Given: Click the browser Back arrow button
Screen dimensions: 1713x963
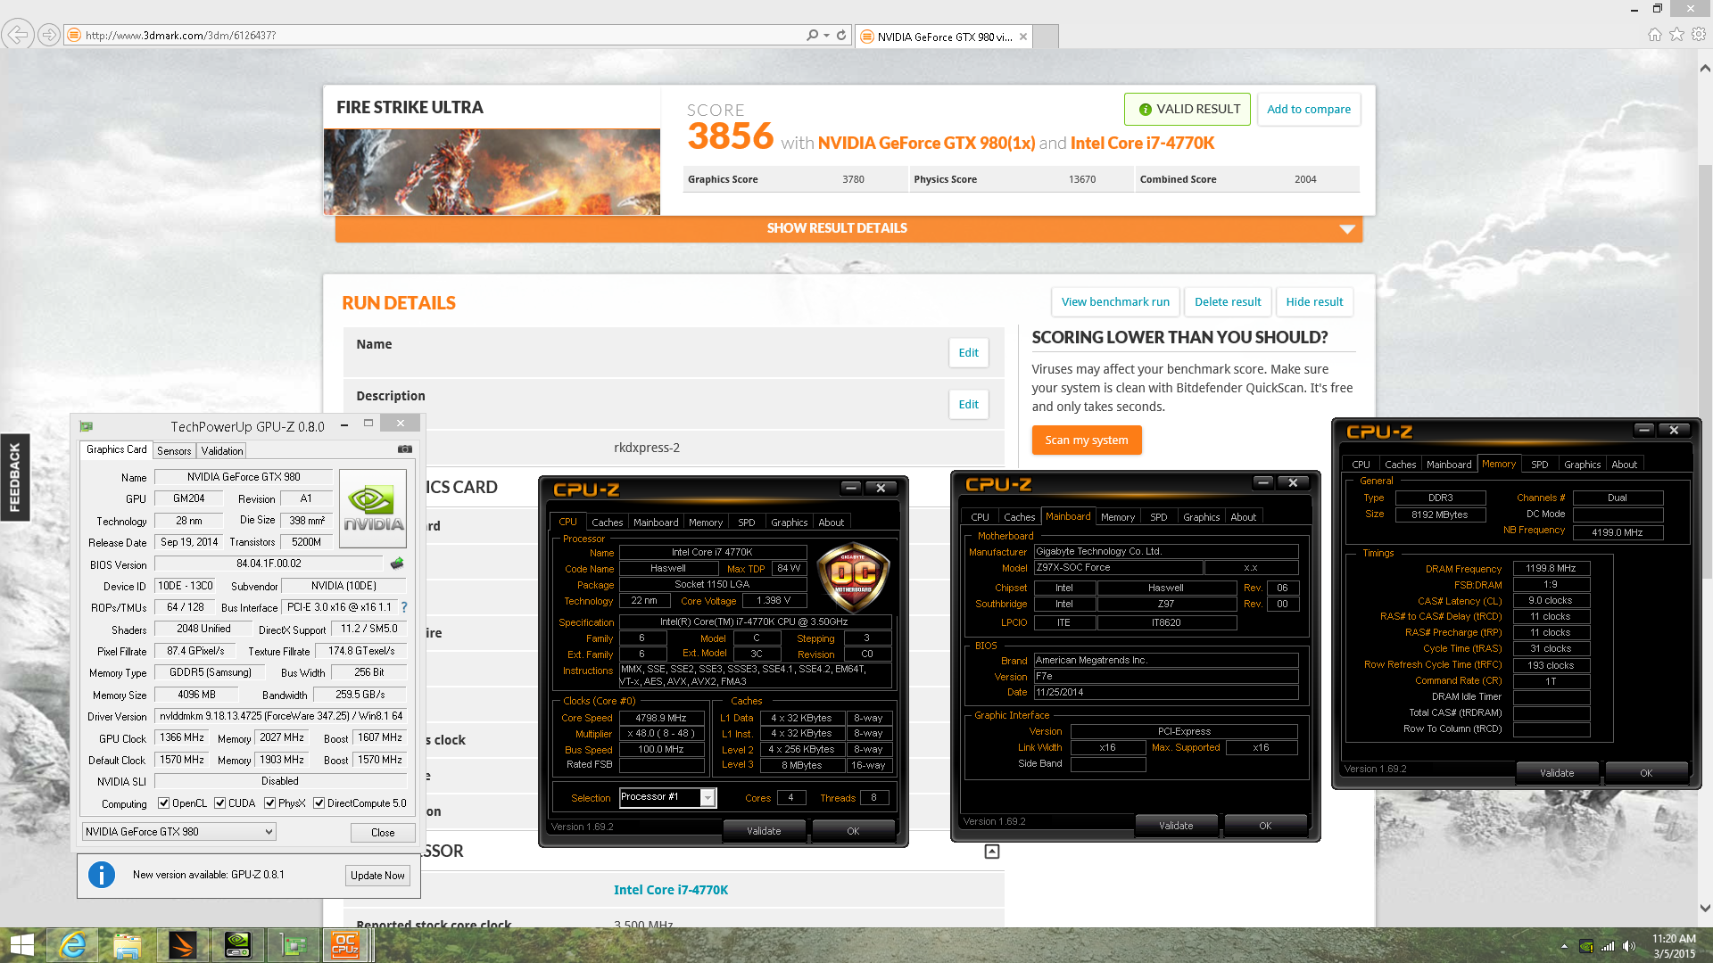Looking at the screenshot, I should pyautogui.click(x=17, y=35).
